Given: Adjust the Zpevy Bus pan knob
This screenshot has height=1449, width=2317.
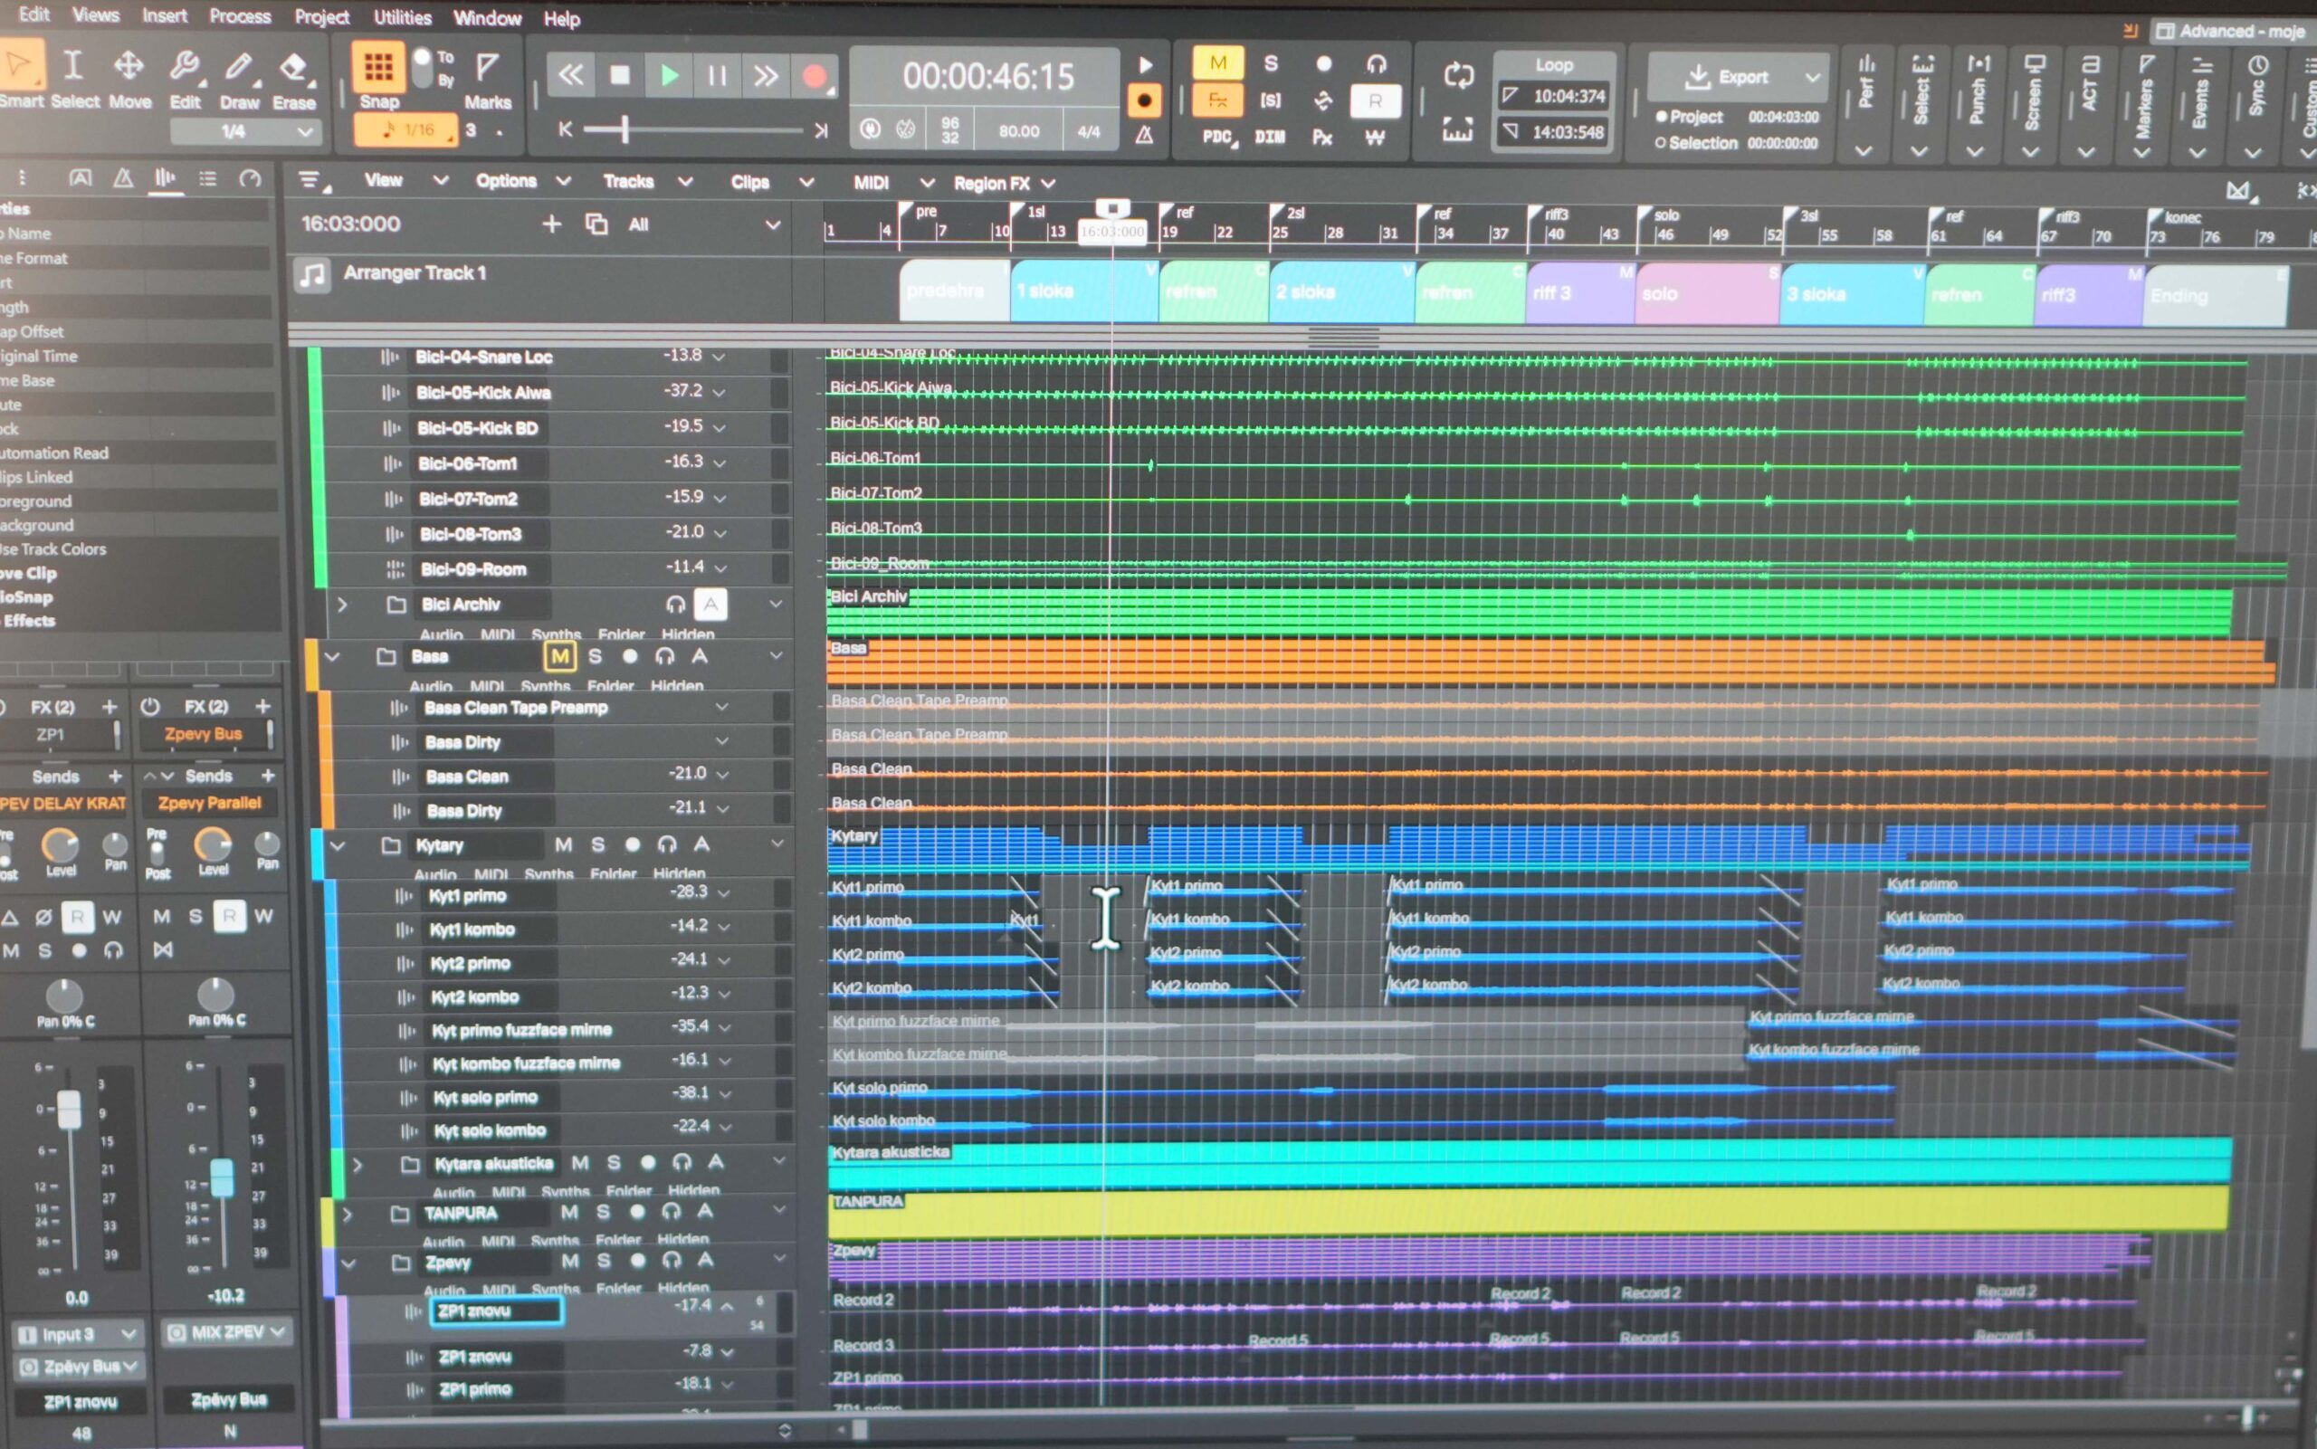Looking at the screenshot, I should [x=215, y=995].
